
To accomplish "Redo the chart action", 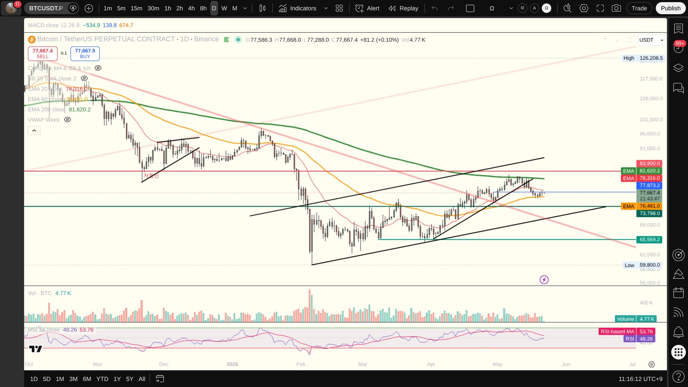I will (451, 8).
